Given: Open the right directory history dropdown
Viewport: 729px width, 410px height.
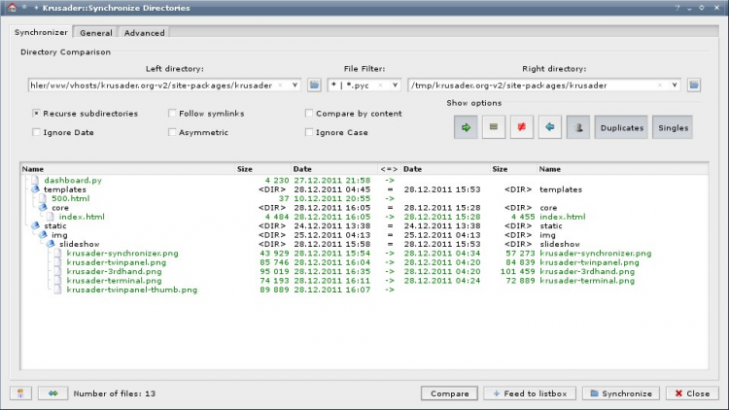Looking at the screenshot, I should [675, 85].
